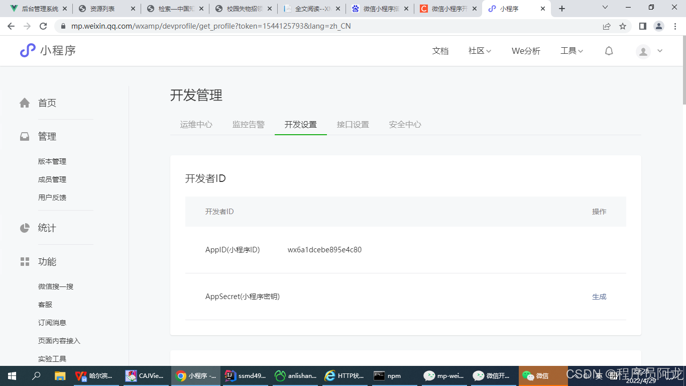
Task: Open the npm terminal taskbar window
Action: pos(394,376)
